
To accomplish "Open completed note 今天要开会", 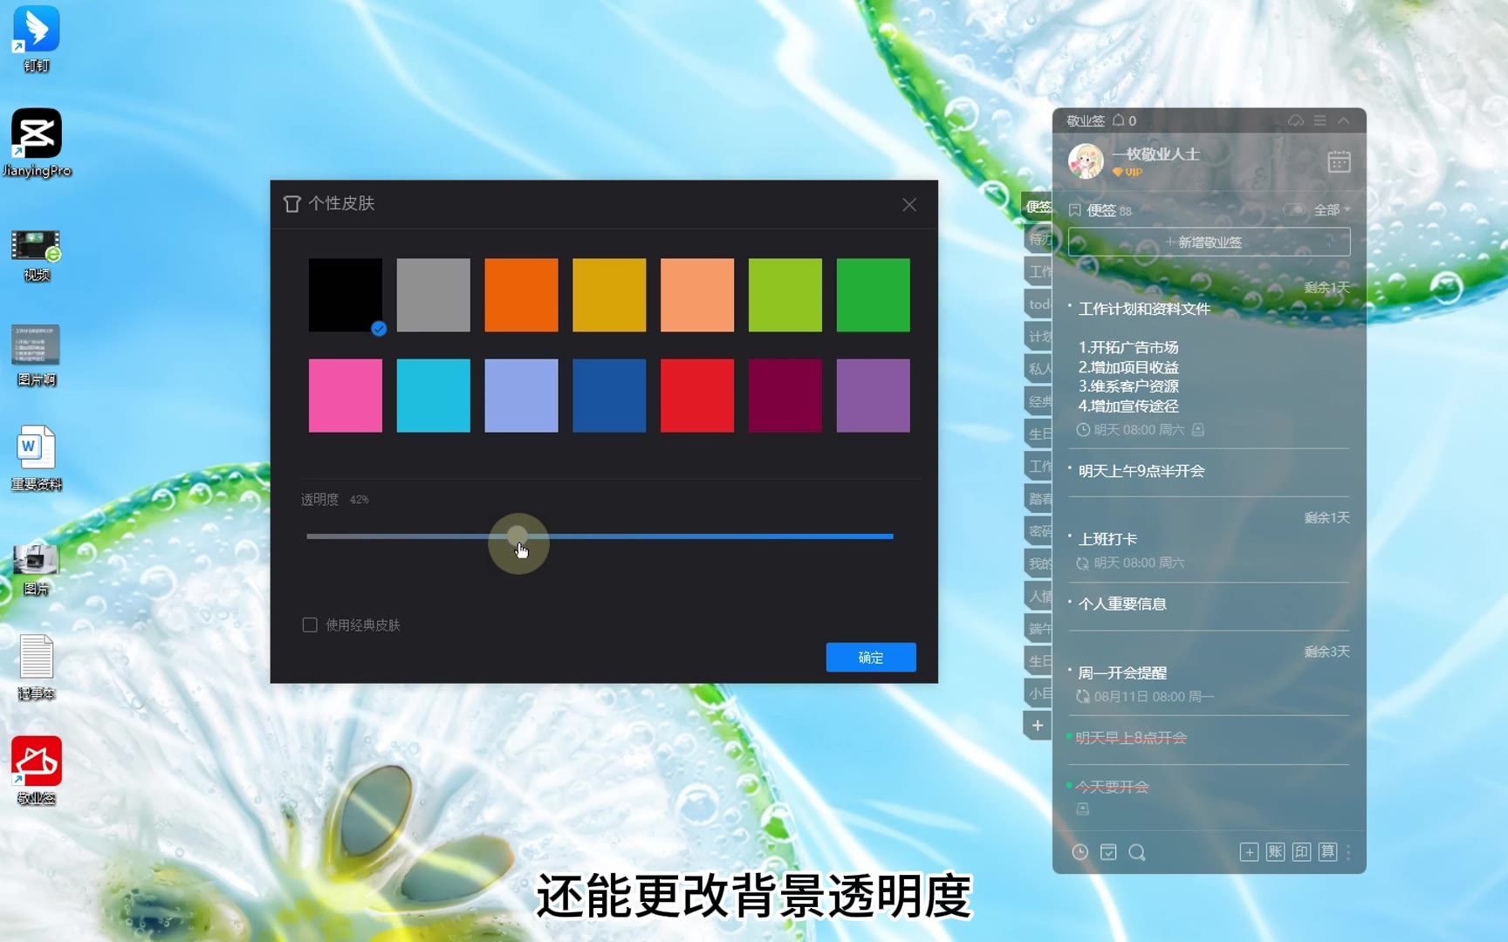I will [1112, 787].
